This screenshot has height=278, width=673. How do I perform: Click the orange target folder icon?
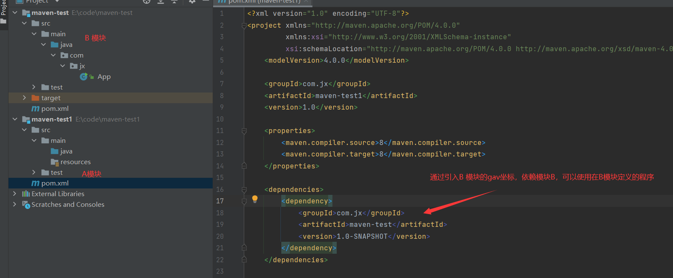pyautogui.click(x=35, y=98)
